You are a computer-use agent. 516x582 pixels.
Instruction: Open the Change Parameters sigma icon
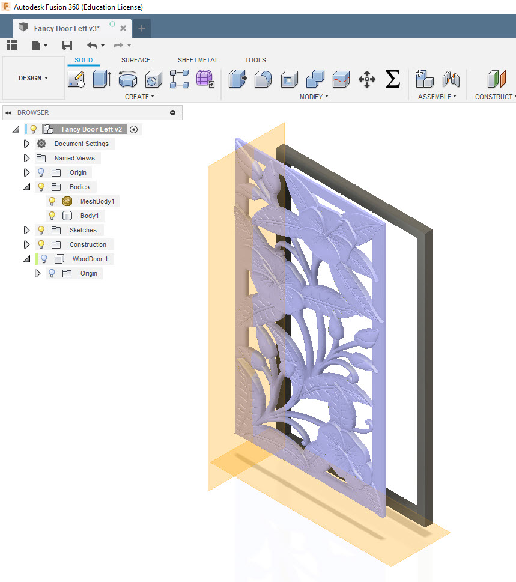point(392,79)
